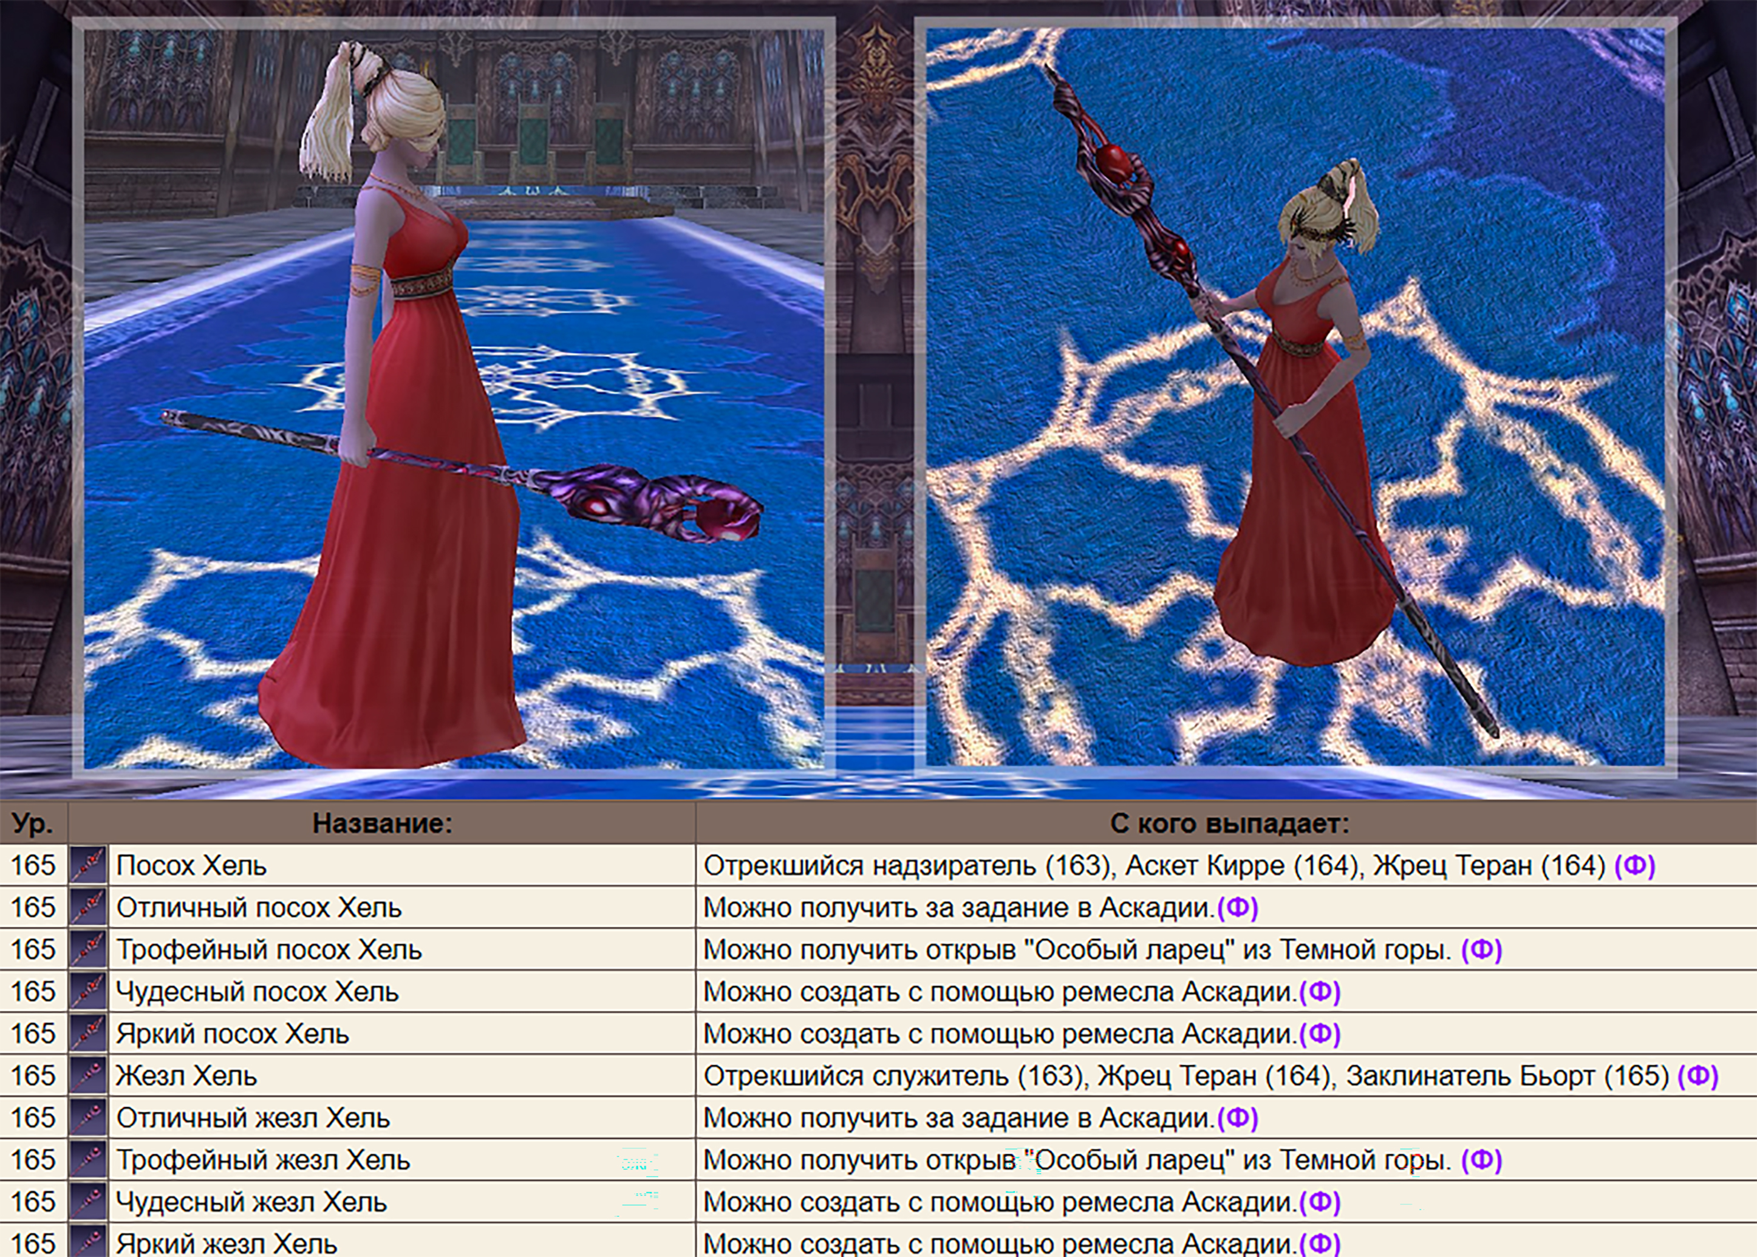Open the (Ф) link in Отличный жезл Хель row

[x=1238, y=1118]
